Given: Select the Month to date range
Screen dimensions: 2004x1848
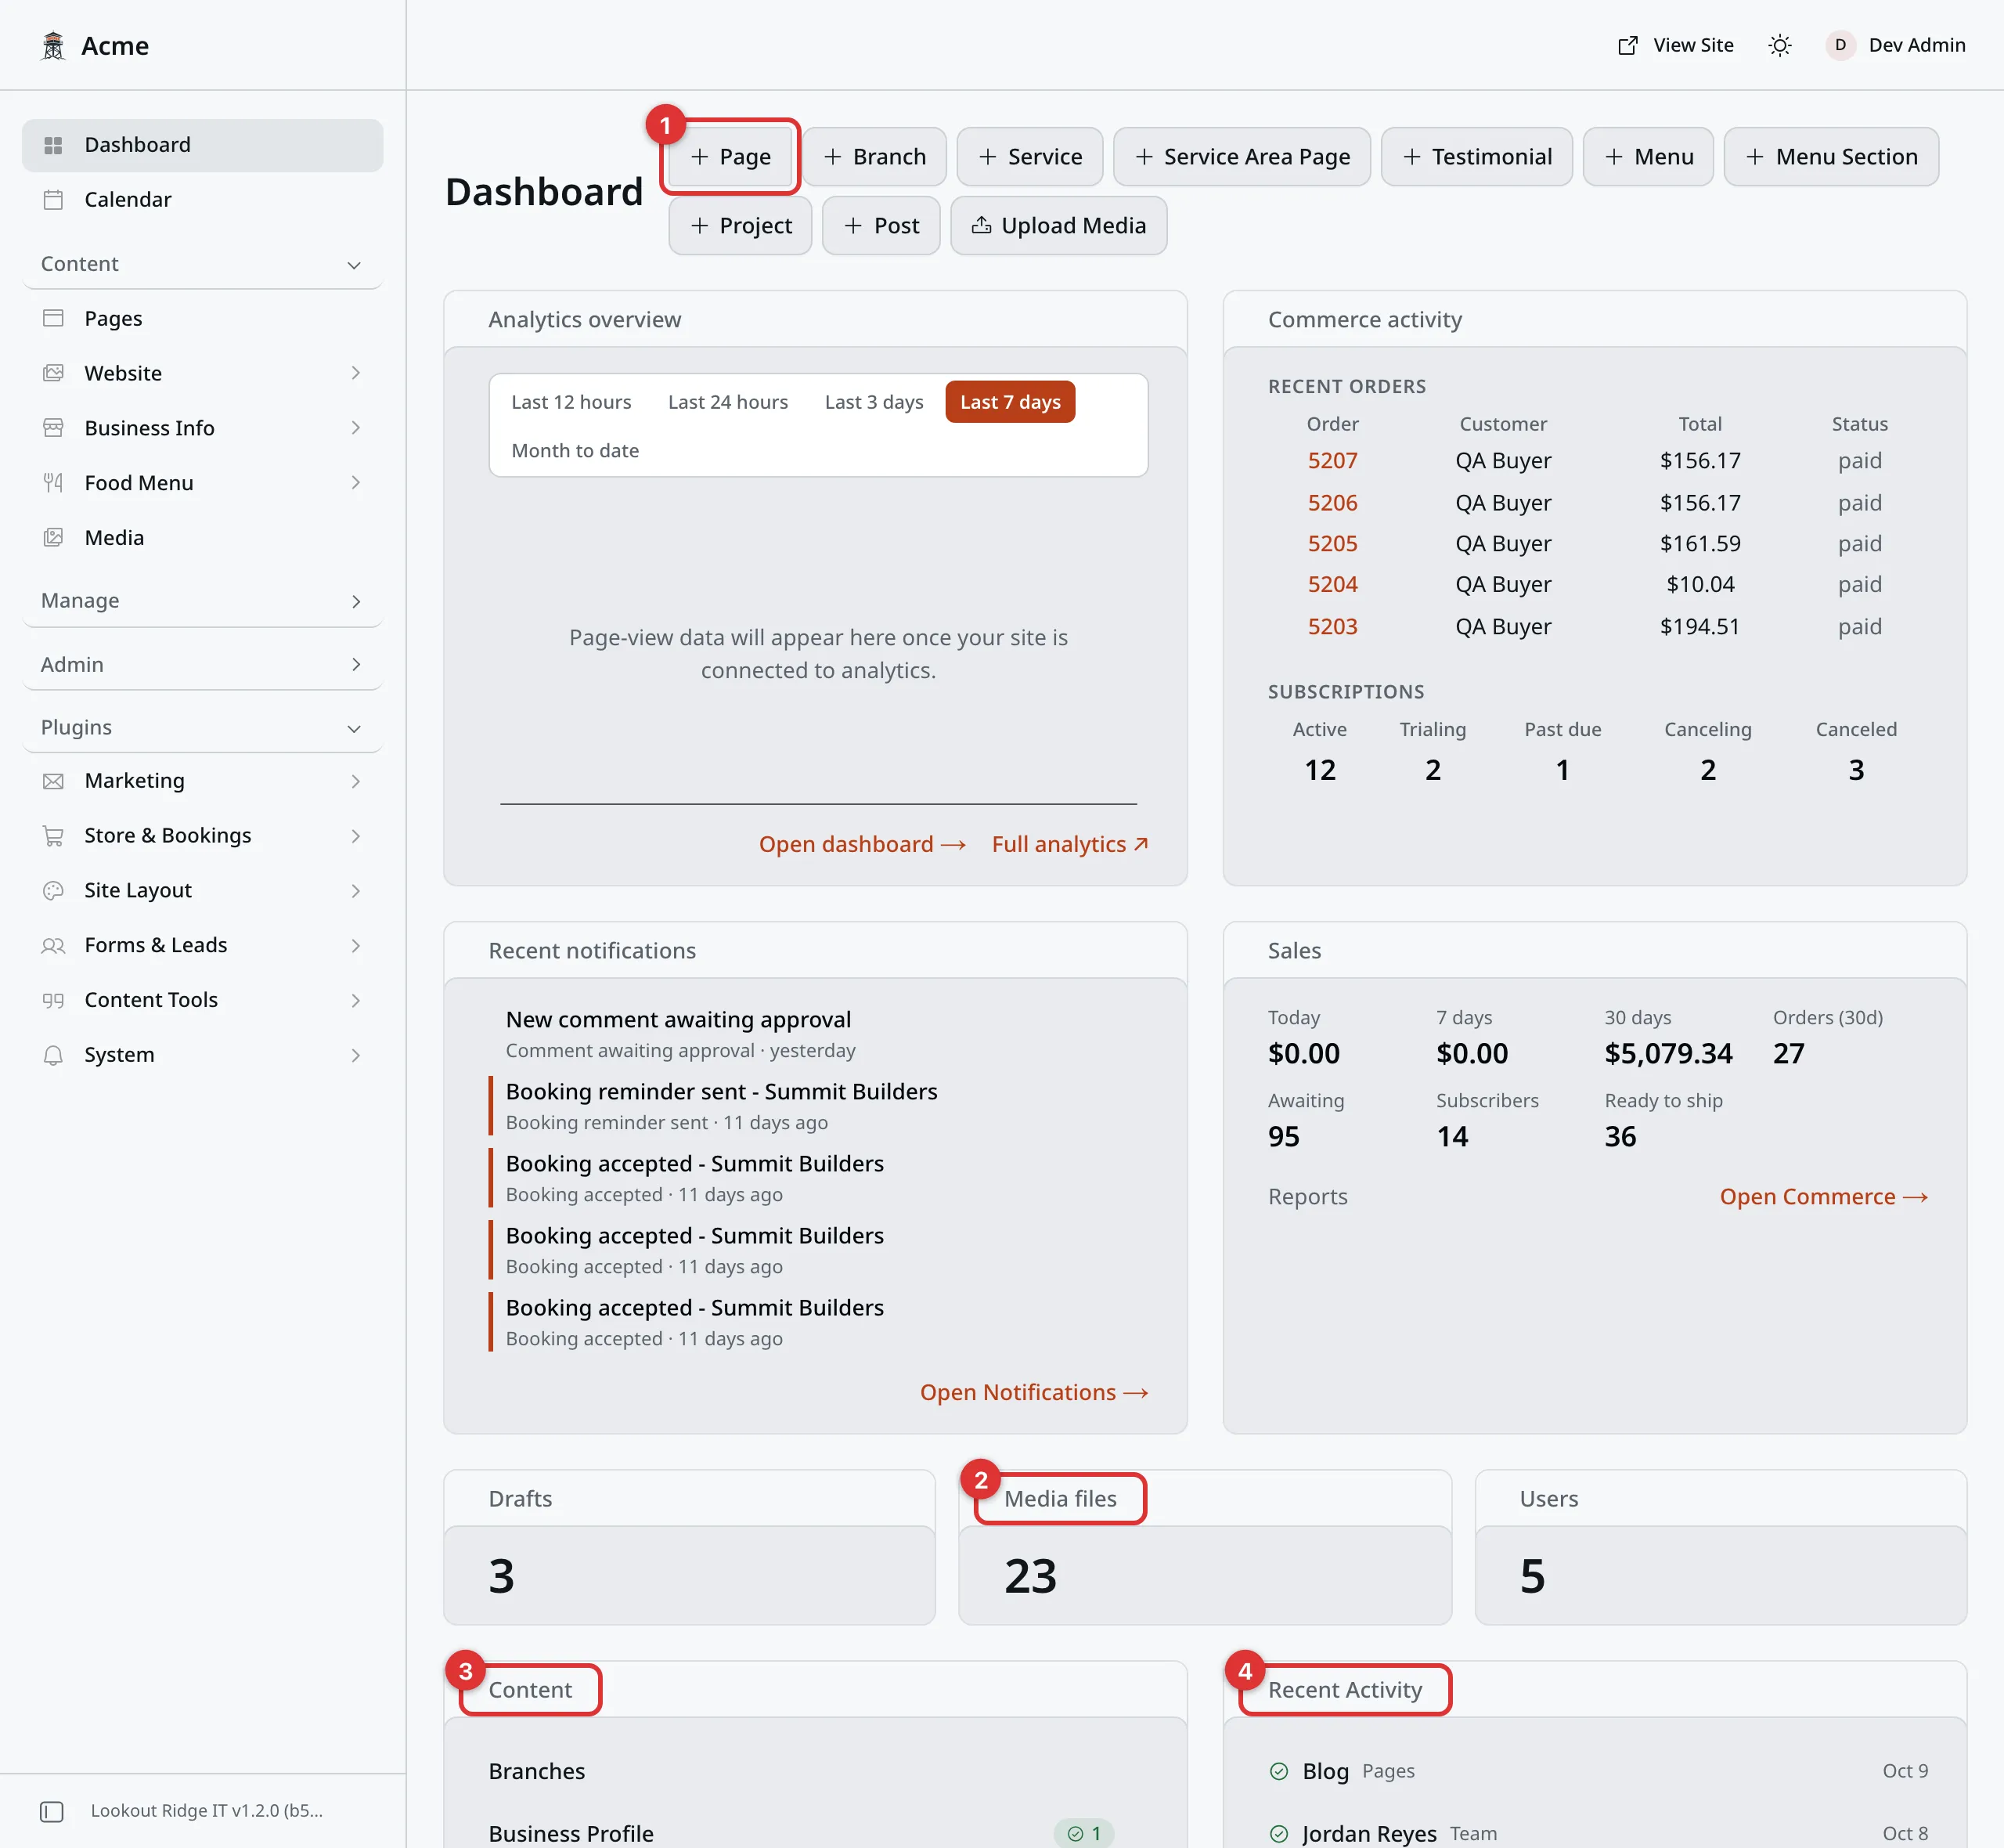Looking at the screenshot, I should coord(575,451).
